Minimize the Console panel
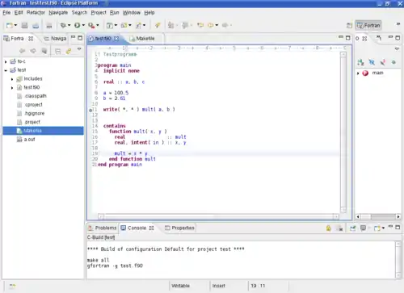Viewport: 404px width, 293px height. 390,227
